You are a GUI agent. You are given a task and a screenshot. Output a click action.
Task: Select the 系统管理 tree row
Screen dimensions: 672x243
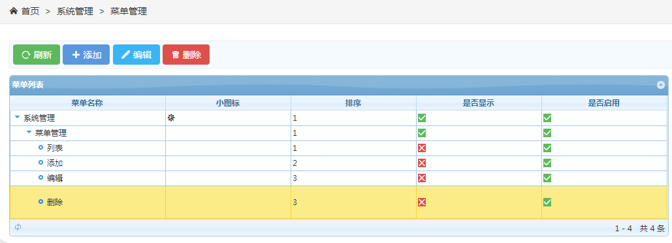[x=339, y=118]
